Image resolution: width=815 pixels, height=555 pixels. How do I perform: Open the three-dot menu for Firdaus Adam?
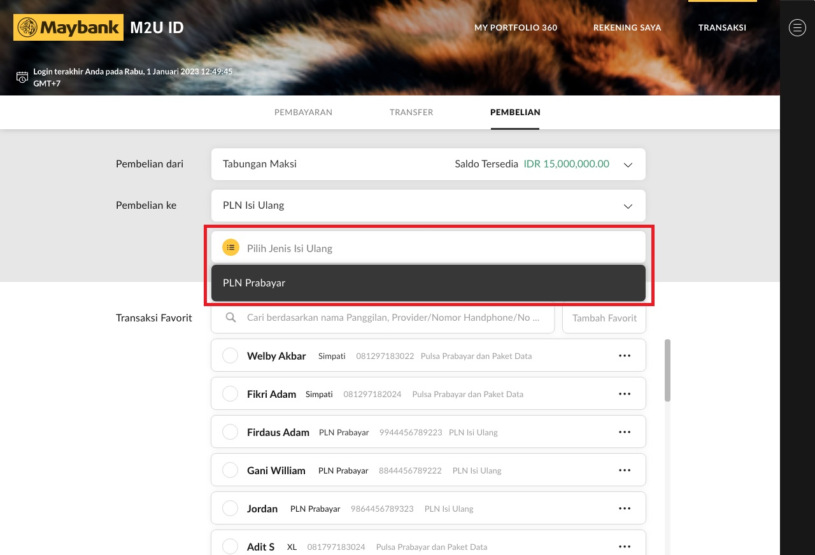(625, 432)
